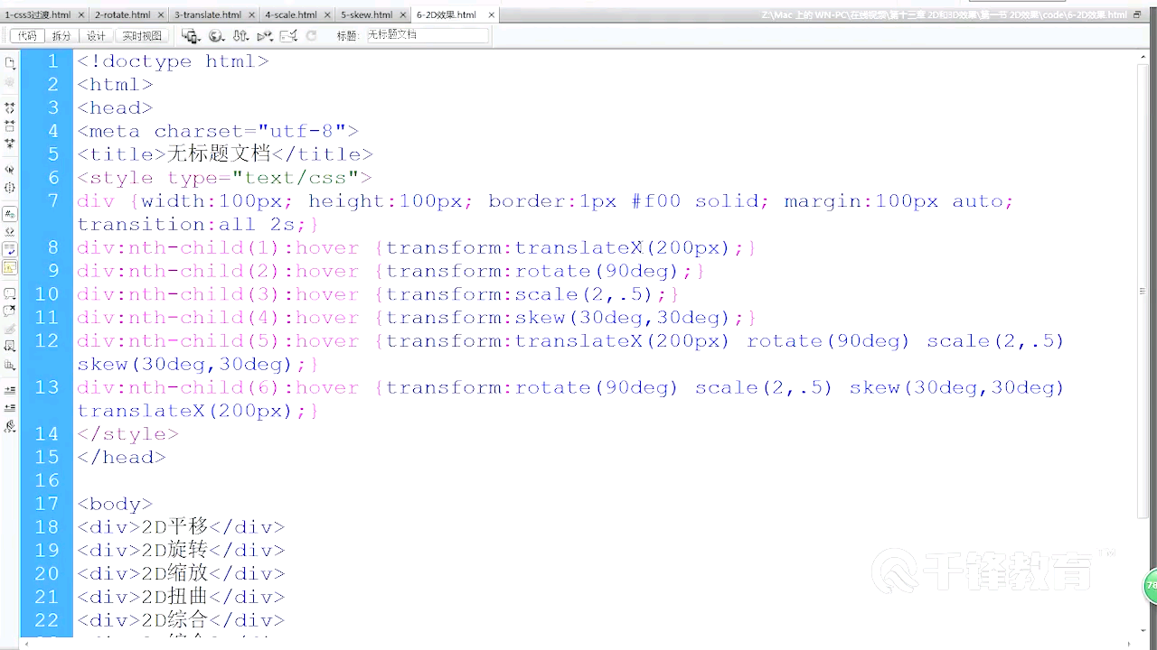Enable 实时视图 (Live View)

point(142,35)
